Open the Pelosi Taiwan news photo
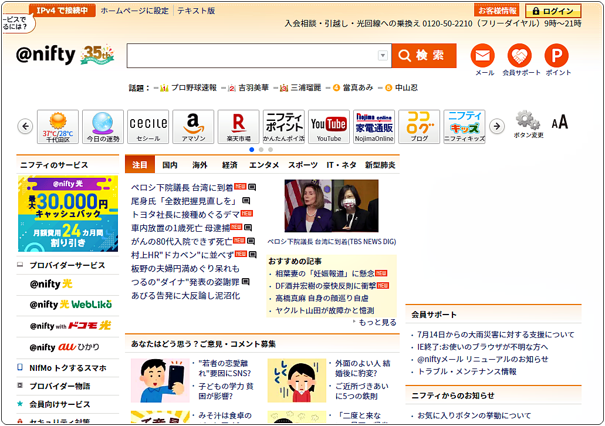 click(x=332, y=206)
